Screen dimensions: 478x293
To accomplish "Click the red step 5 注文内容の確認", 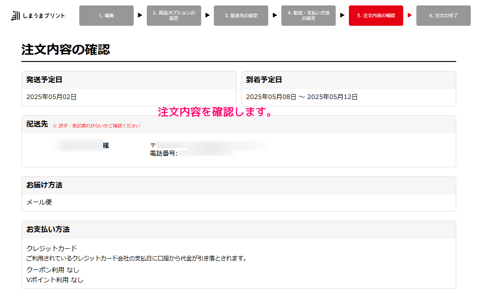I will (376, 16).
